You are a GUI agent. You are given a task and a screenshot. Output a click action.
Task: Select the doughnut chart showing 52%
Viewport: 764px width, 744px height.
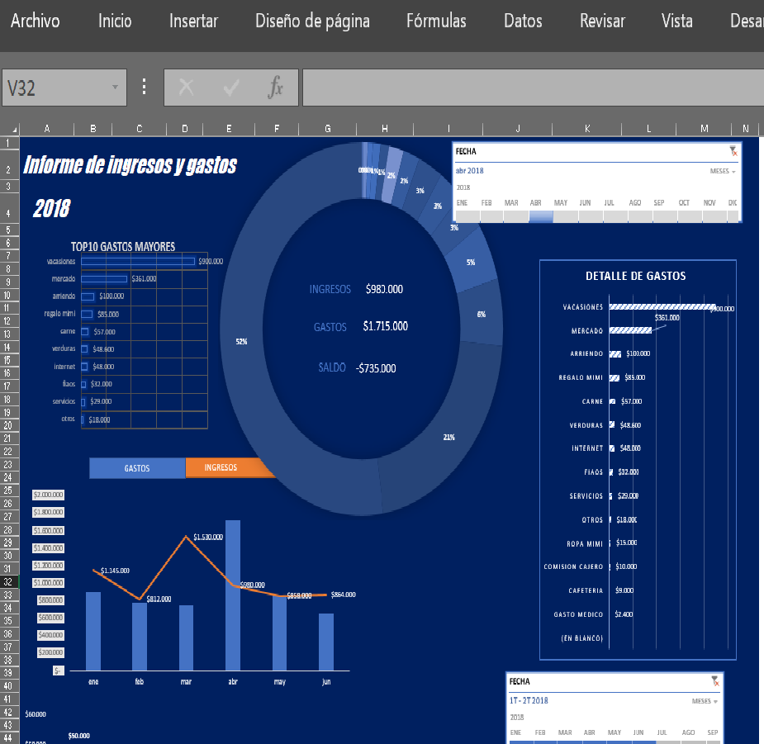coord(241,341)
